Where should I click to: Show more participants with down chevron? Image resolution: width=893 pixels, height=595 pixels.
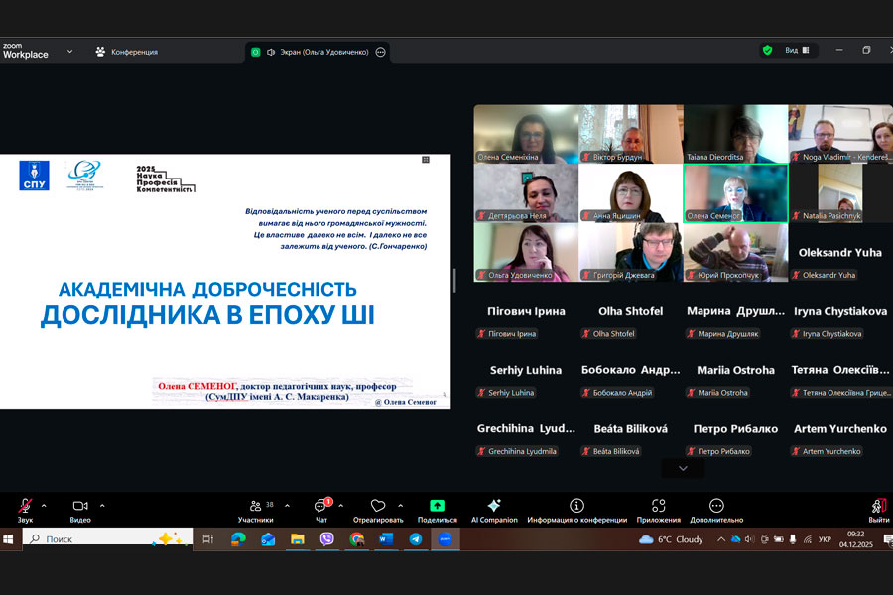pyautogui.click(x=683, y=469)
